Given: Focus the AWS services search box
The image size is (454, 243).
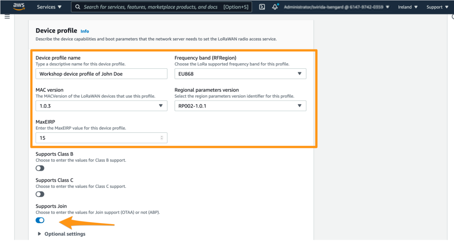Looking at the screenshot, I should pyautogui.click(x=161, y=7).
